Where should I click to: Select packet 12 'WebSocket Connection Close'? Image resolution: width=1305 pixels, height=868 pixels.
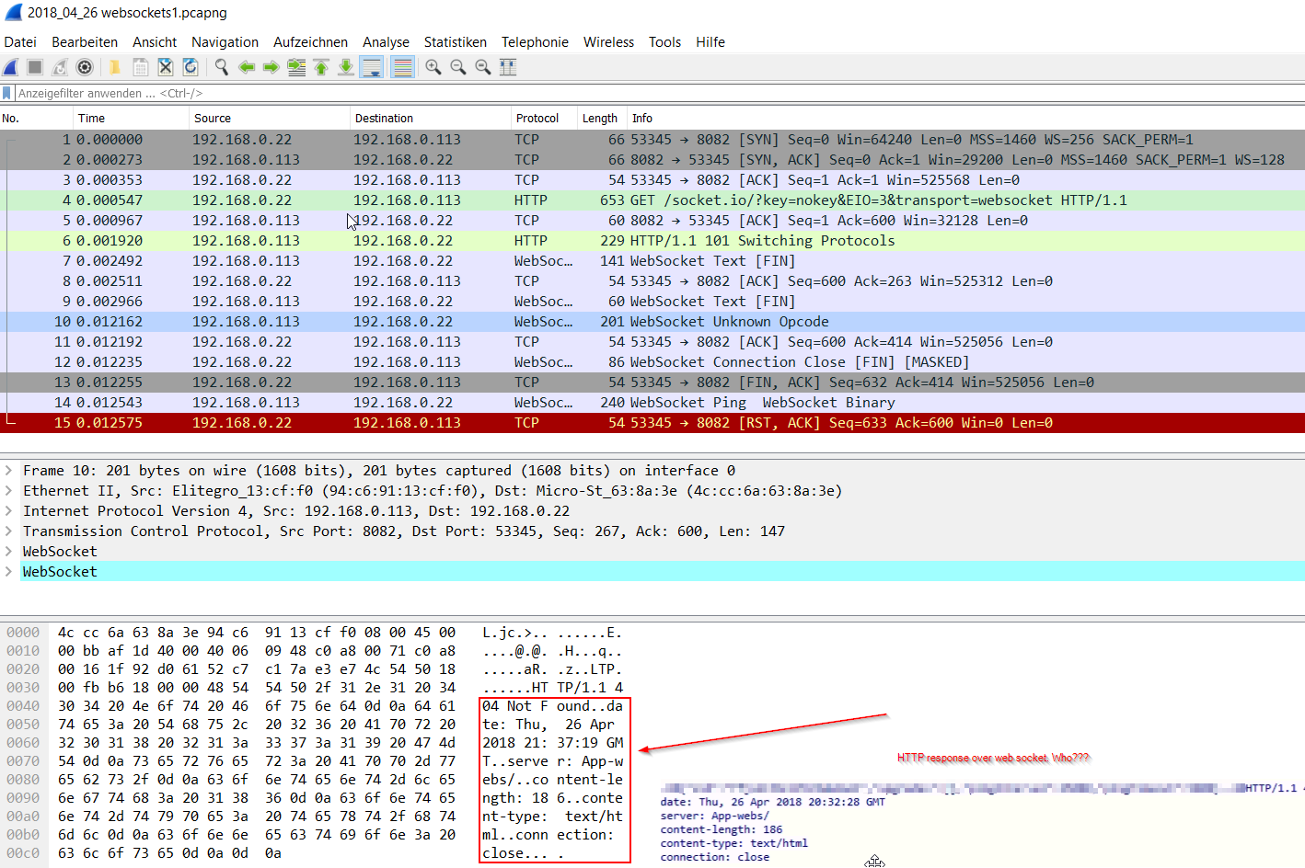pyautogui.click(x=652, y=362)
